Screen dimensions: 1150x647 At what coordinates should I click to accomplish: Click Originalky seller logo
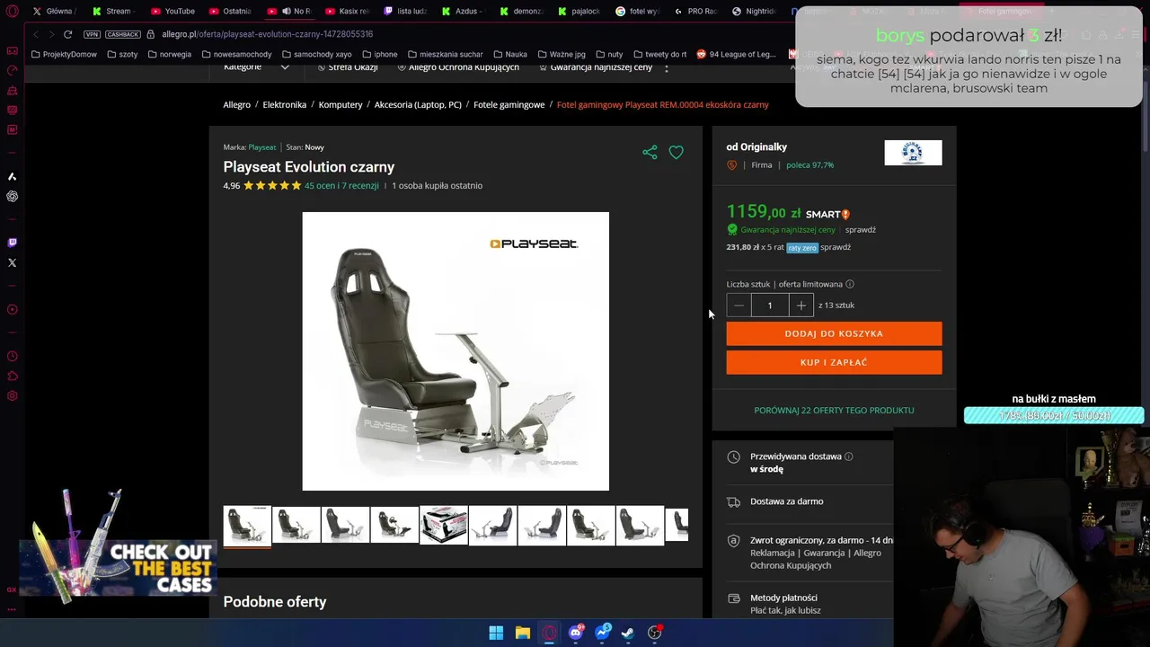(913, 153)
